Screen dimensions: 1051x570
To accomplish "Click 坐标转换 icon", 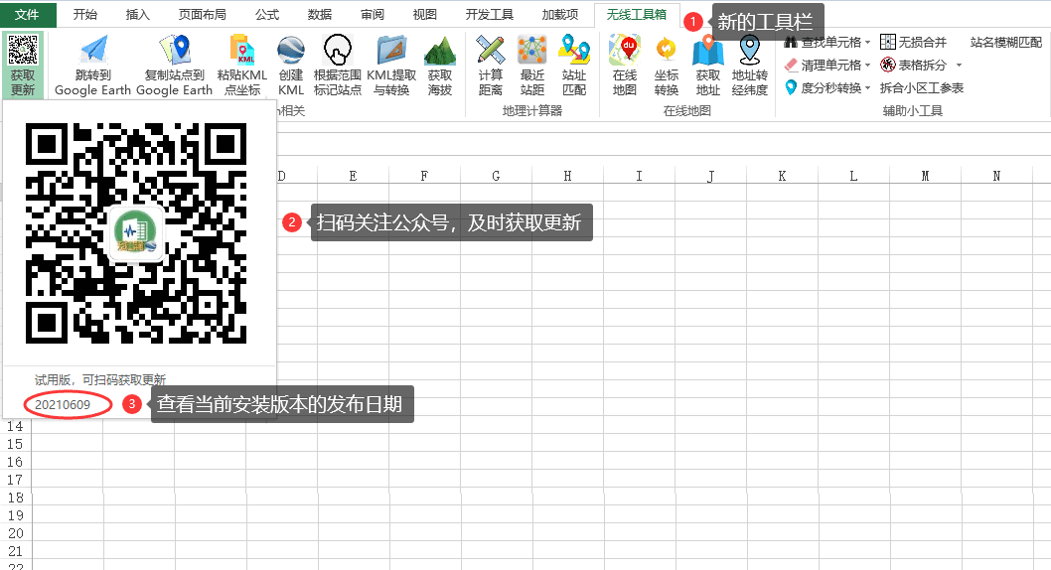I will tap(667, 51).
